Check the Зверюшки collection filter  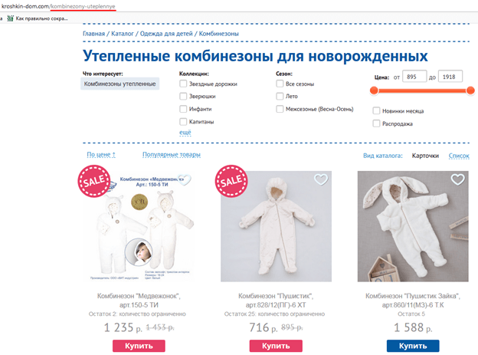coord(183,96)
